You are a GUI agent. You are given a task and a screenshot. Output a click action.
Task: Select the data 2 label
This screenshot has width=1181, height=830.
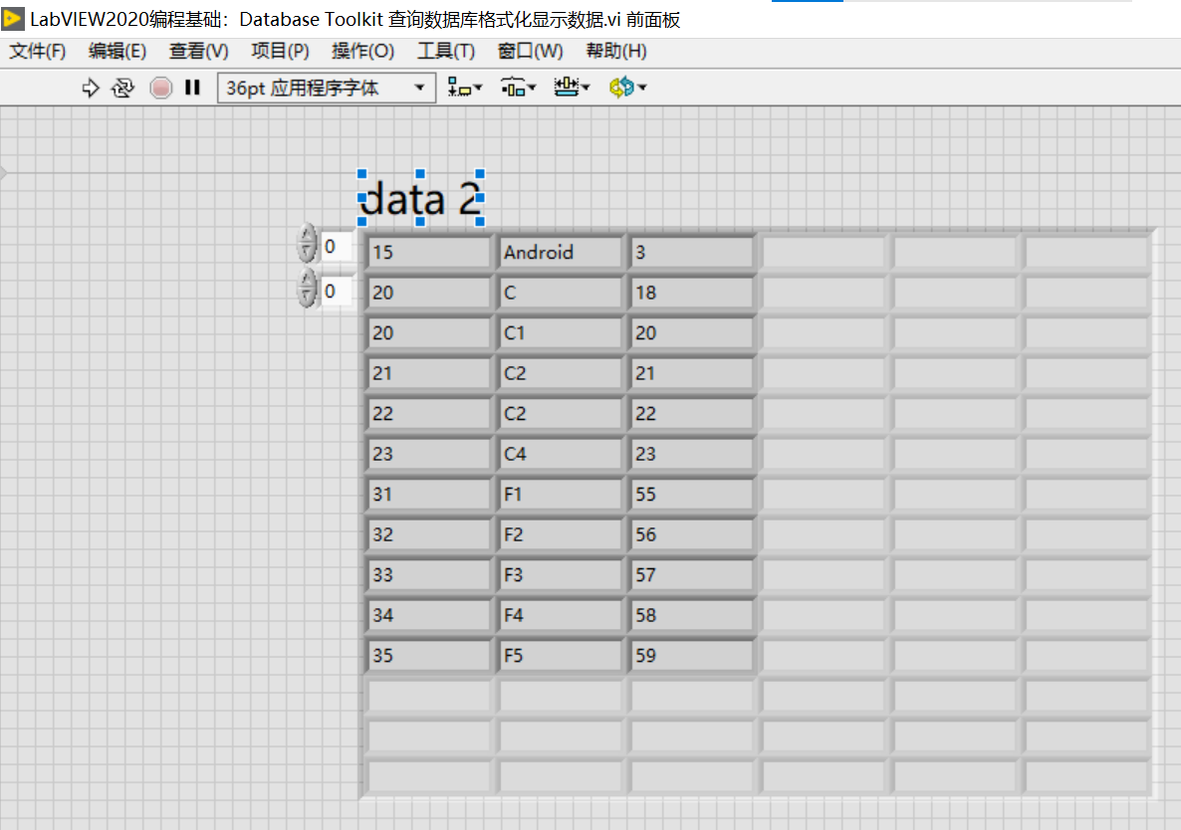(x=418, y=198)
